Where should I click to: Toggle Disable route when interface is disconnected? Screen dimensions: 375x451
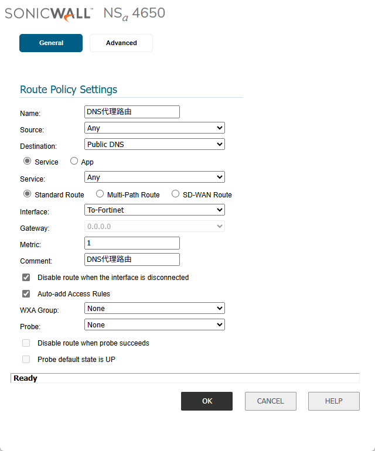26,277
